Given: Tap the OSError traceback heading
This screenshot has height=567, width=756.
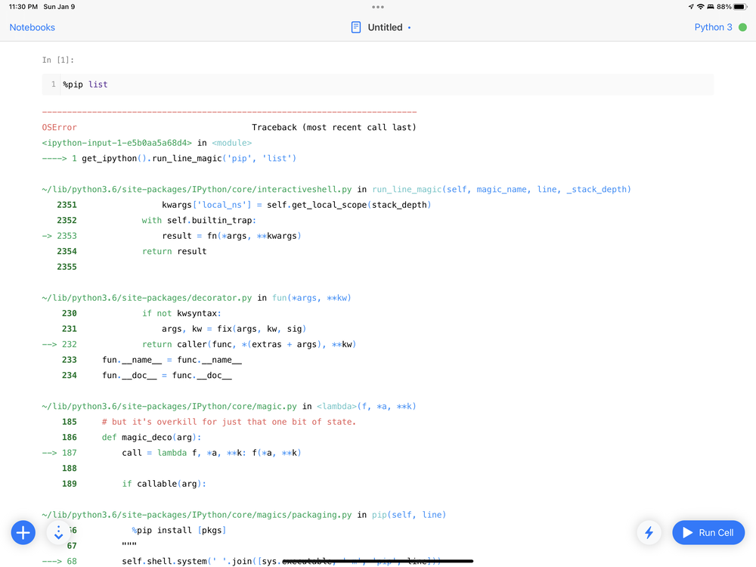Looking at the screenshot, I should click(x=59, y=127).
